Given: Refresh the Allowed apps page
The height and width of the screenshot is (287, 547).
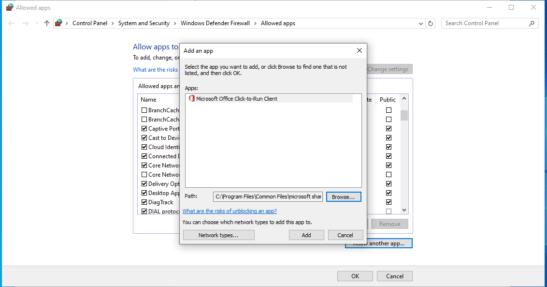Looking at the screenshot, I should tap(431, 23).
